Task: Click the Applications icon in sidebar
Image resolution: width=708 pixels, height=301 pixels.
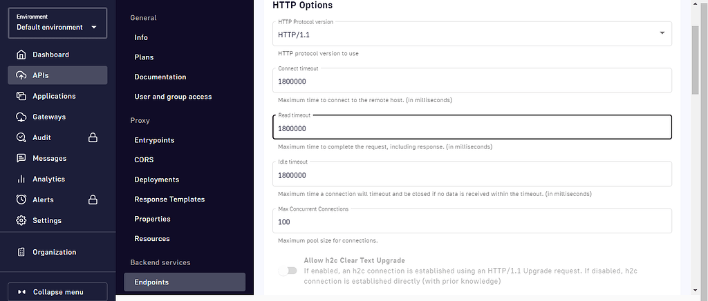Action: pyautogui.click(x=21, y=96)
